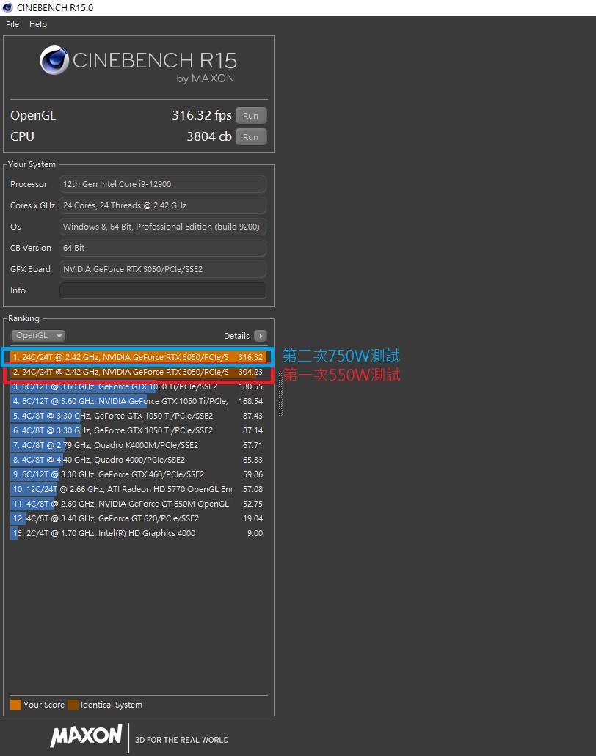Viewport: 596px width, 756px height.
Task: Run the CPU benchmark
Action: (251, 137)
